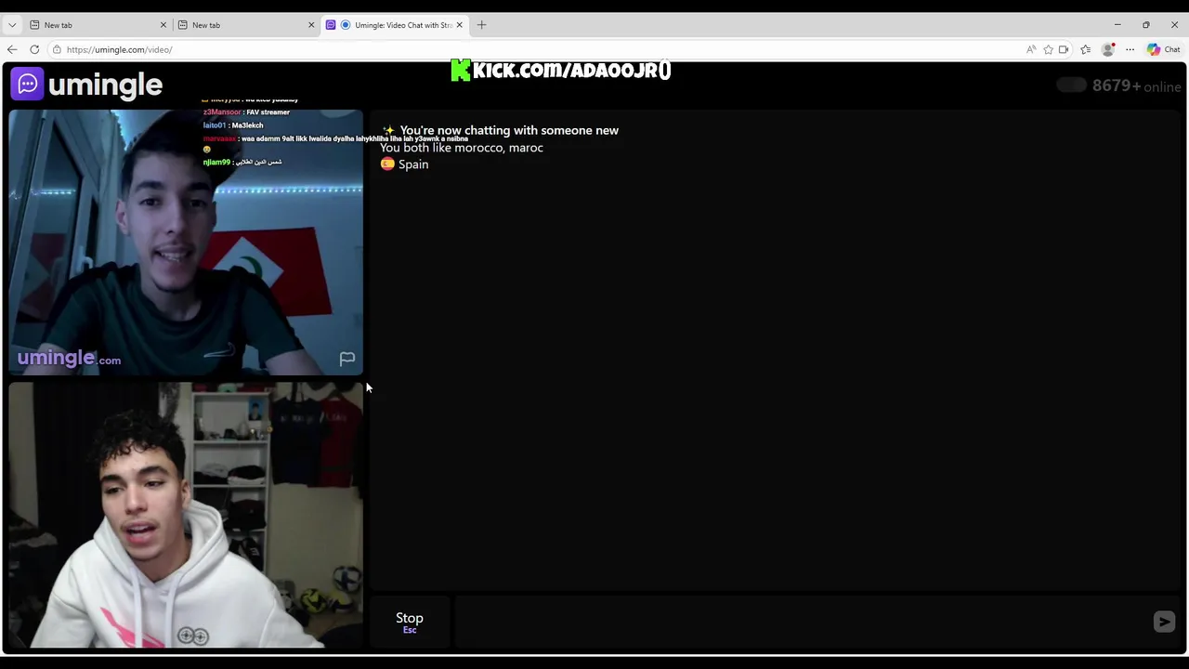1189x669 pixels.
Task: Toggle the switch next to online count
Action: point(1071,85)
